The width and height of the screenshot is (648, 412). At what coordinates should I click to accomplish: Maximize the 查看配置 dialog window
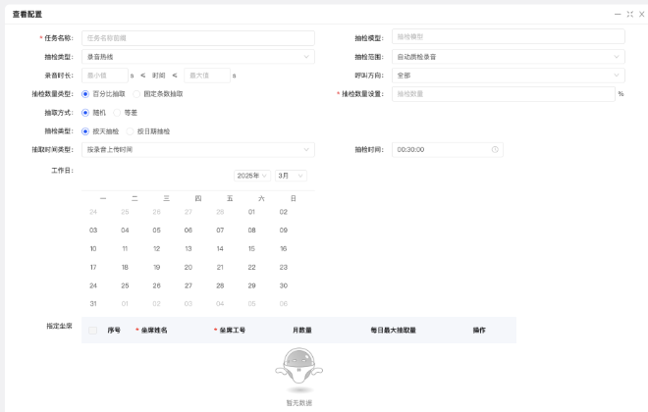click(629, 14)
